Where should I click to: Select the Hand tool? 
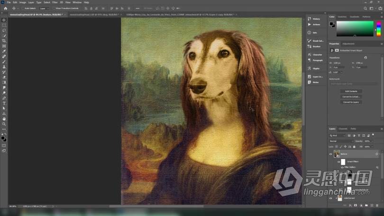[x=4, y=119]
